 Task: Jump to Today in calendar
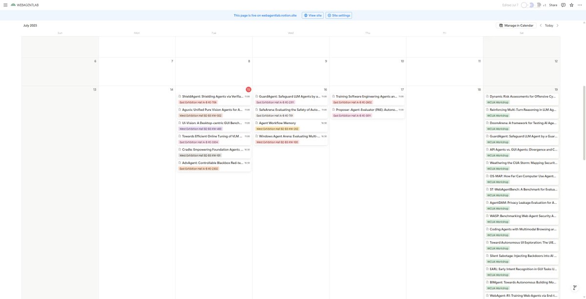click(549, 25)
